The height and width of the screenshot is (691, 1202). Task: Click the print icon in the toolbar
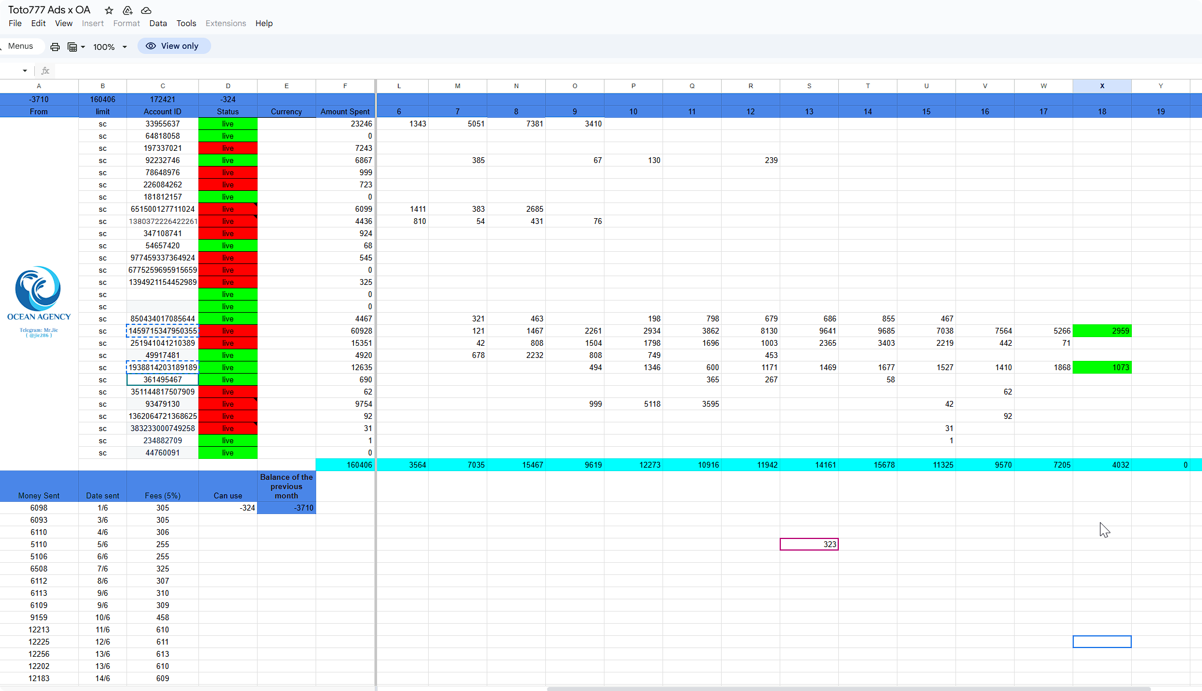pos(55,47)
